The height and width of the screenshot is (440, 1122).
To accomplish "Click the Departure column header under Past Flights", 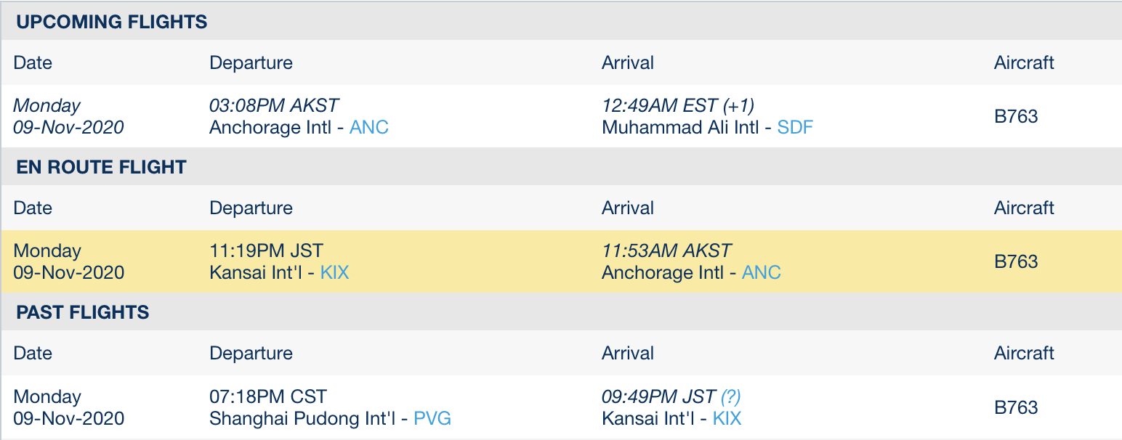I will pyautogui.click(x=251, y=354).
